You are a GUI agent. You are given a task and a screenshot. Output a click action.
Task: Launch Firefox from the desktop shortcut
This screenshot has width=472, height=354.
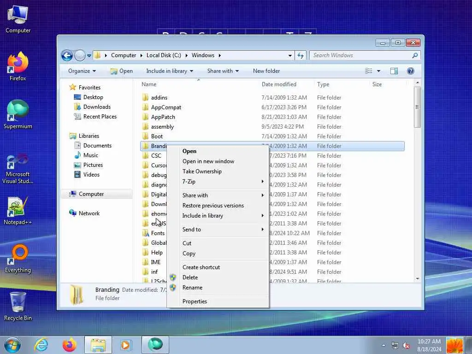coord(18,67)
